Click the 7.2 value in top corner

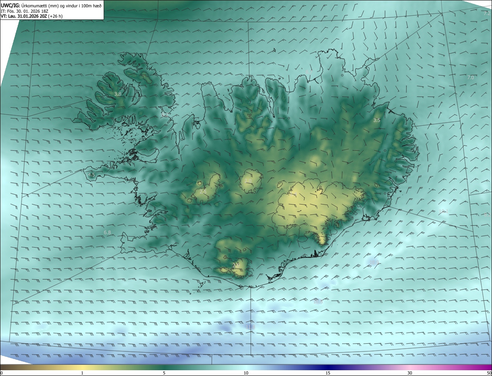pyautogui.click(x=487, y=13)
